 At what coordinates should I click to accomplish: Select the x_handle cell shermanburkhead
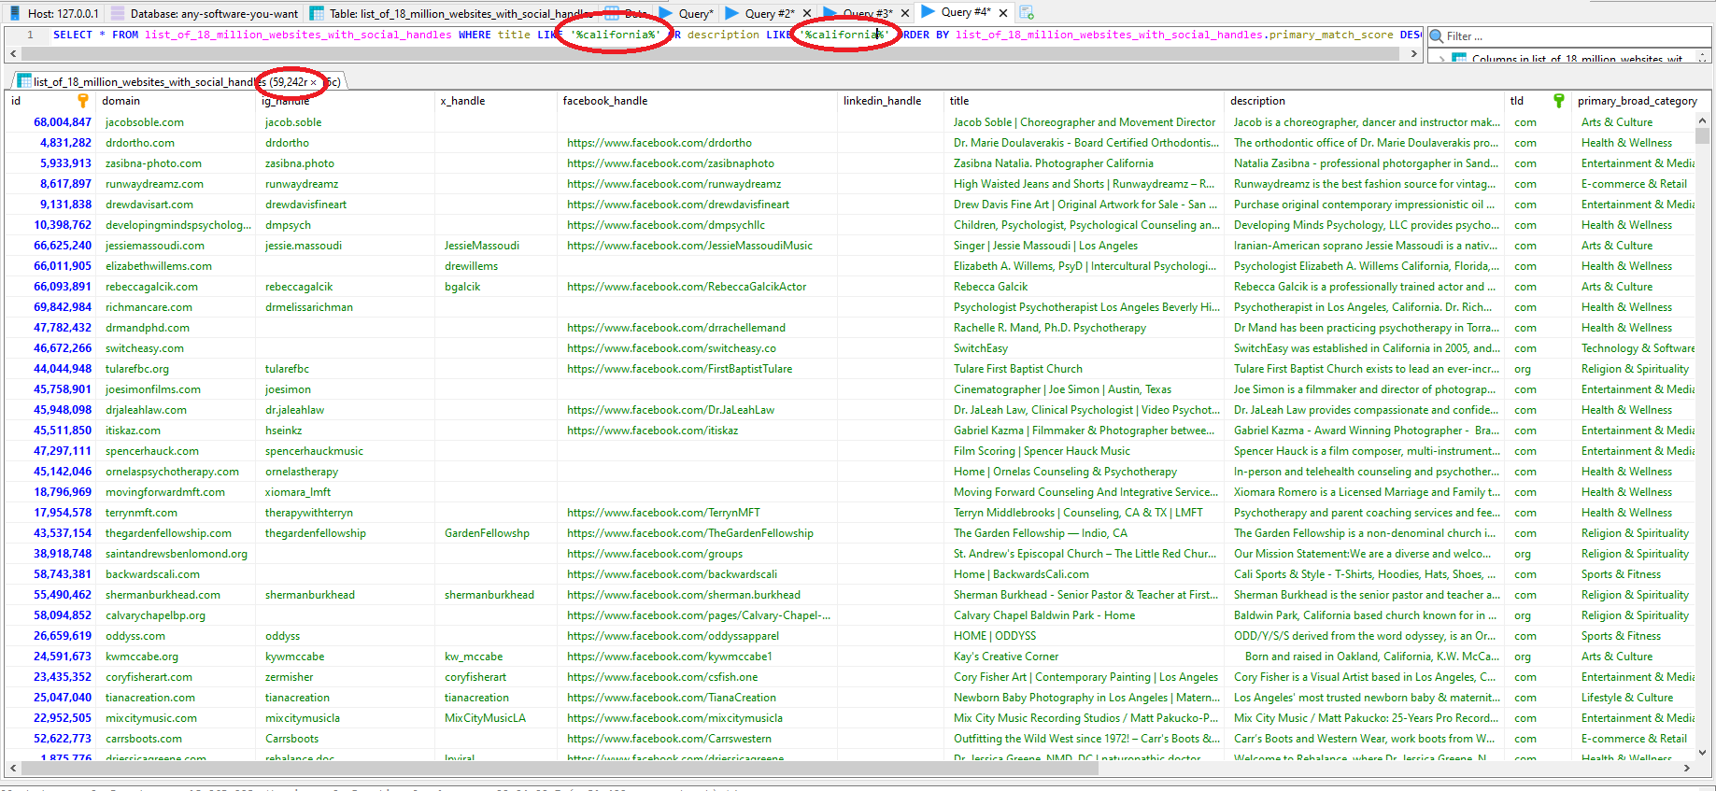tap(495, 595)
